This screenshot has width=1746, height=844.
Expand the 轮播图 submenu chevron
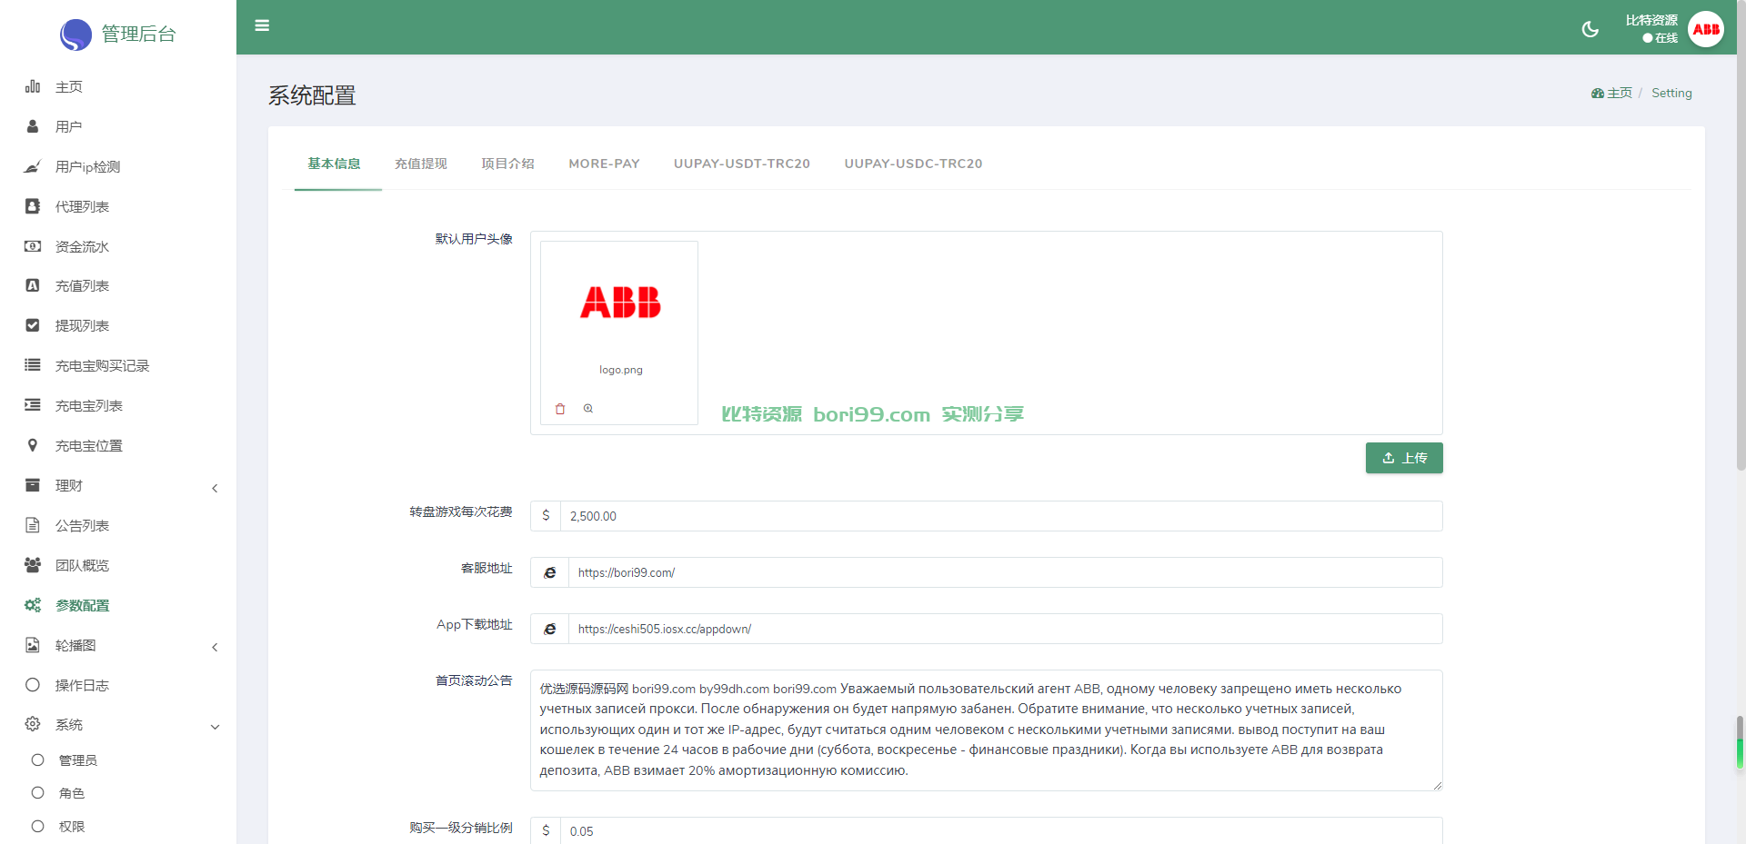[x=215, y=648]
